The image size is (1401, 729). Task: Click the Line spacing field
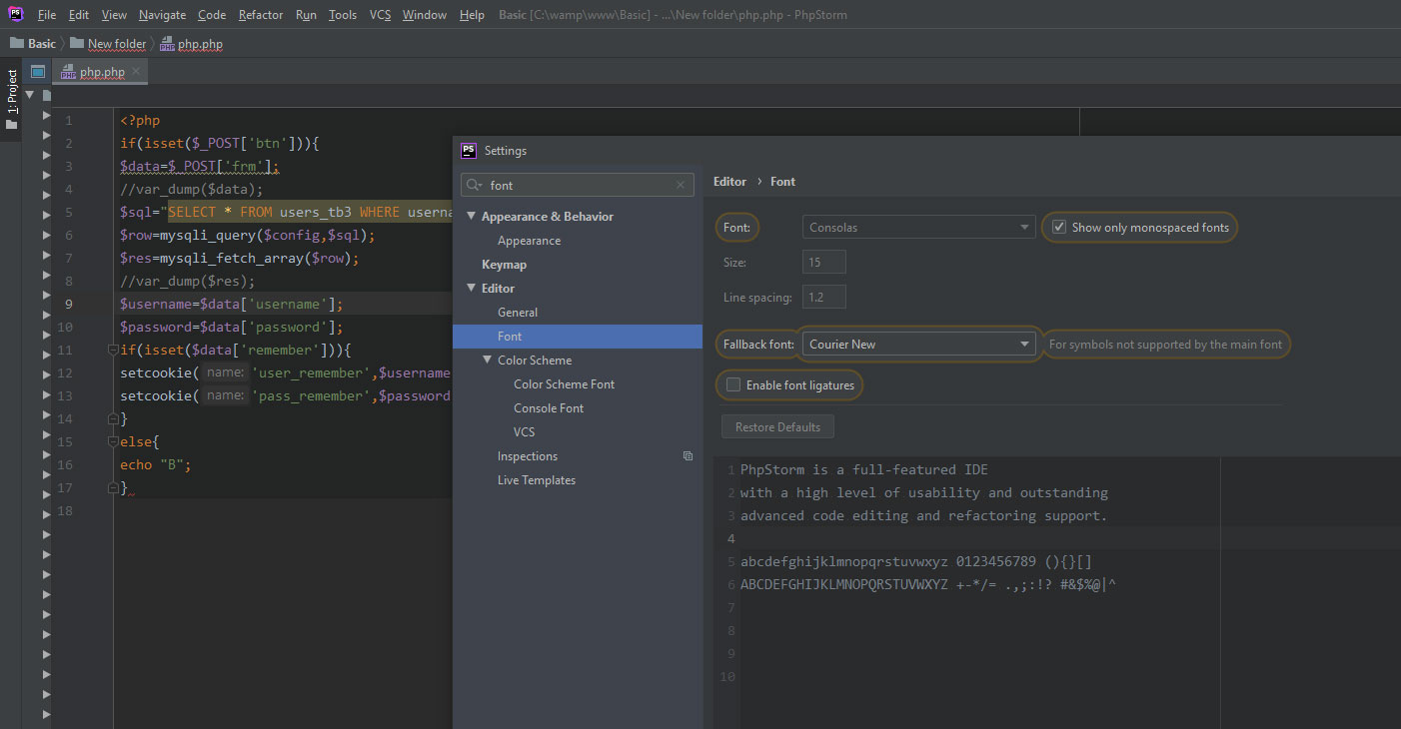click(824, 298)
